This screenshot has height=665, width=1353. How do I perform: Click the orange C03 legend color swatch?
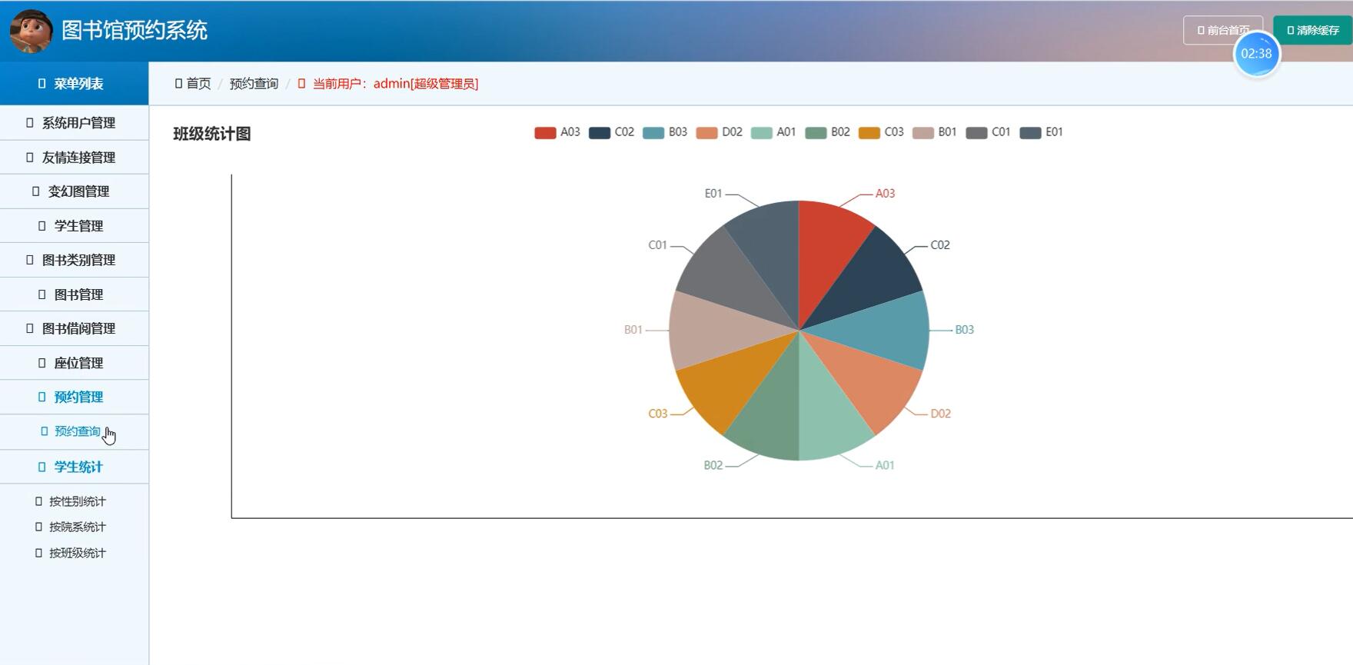pyautogui.click(x=869, y=133)
